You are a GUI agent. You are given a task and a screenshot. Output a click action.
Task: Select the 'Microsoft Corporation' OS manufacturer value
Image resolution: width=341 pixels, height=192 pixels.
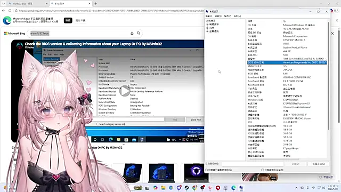295,36
